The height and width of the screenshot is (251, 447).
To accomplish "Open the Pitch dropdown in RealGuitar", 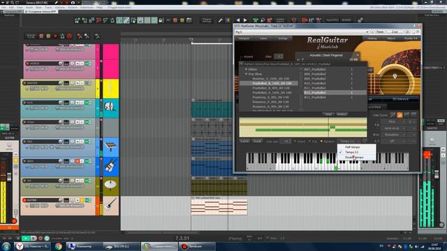I will (x=393, y=122).
